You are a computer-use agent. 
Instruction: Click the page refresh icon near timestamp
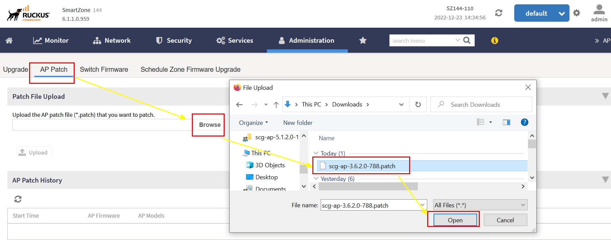pyautogui.click(x=499, y=13)
